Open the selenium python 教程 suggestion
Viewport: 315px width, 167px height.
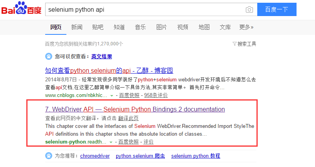point(196,156)
